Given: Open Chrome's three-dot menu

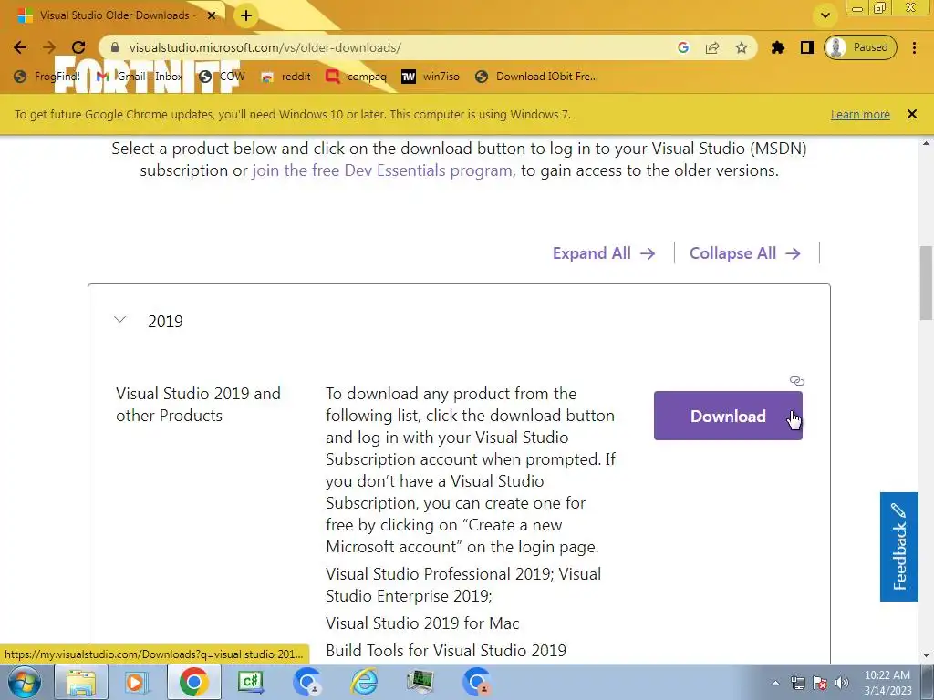Looking at the screenshot, I should [x=914, y=47].
